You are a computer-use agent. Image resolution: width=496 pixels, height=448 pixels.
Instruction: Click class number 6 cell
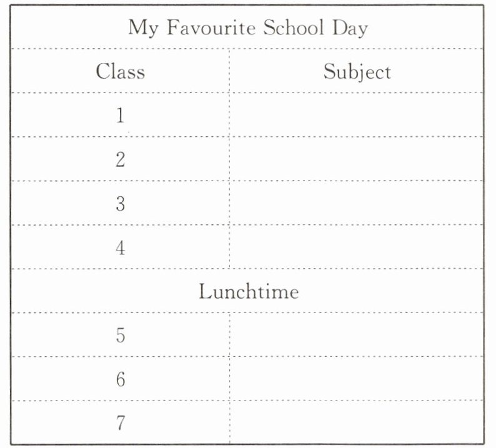tap(120, 379)
